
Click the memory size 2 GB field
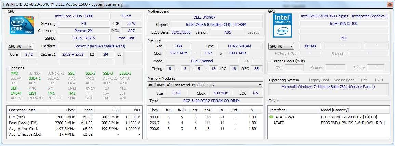click(178, 46)
